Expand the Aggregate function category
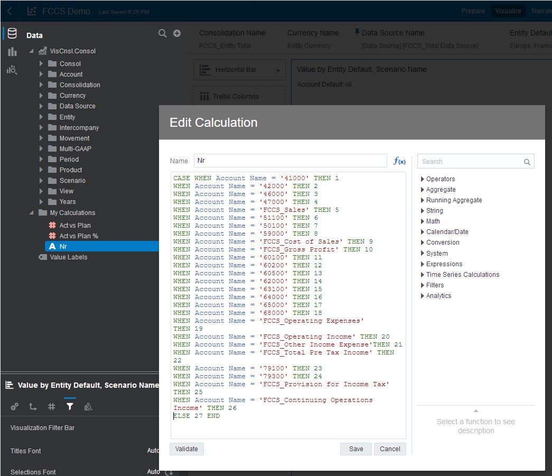 pos(423,190)
